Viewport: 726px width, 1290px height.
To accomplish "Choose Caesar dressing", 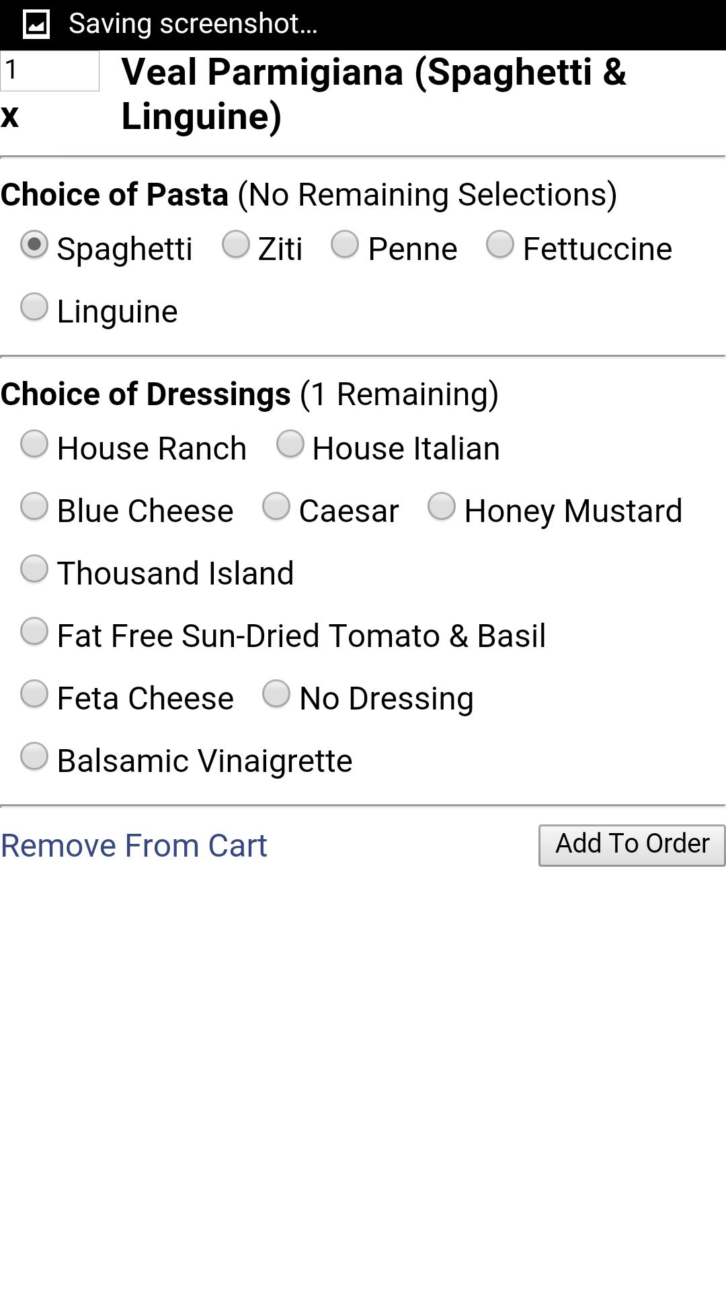I will coord(276,507).
